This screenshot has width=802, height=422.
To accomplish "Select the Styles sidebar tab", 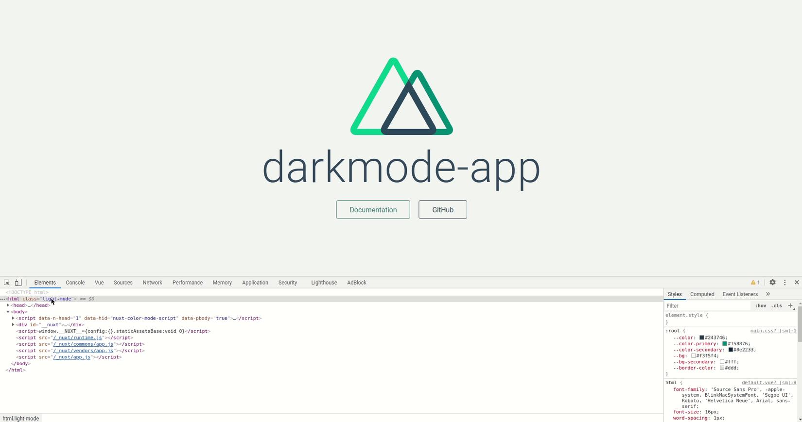I will 675,294.
